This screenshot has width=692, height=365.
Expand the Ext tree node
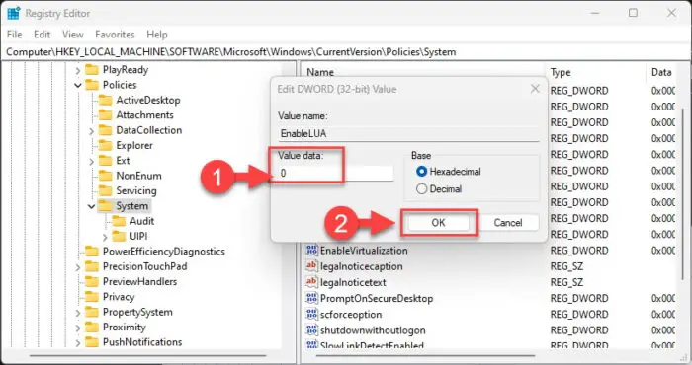(91, 162)
